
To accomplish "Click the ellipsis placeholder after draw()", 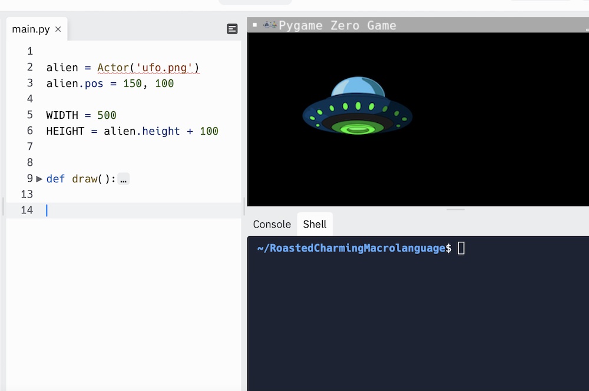I will (123, 179).
